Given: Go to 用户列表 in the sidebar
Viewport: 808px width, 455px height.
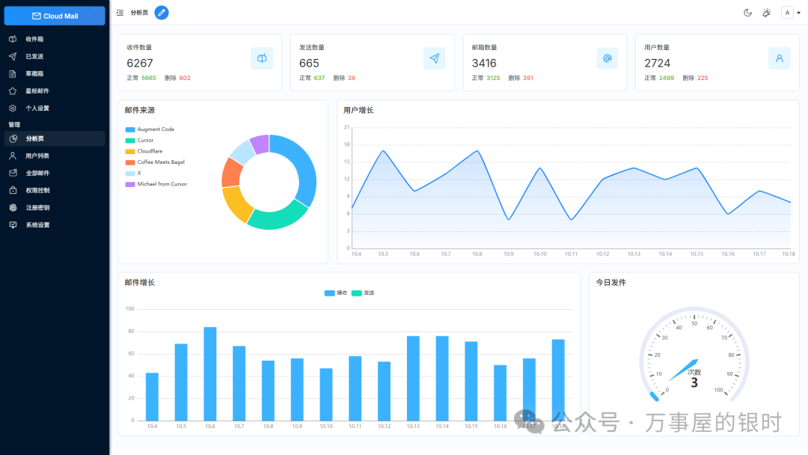Looking at the screenshot, I should (37, 156).
